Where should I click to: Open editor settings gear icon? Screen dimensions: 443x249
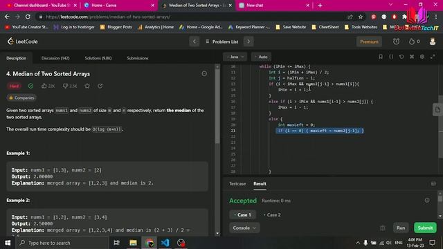click(422, 57)
